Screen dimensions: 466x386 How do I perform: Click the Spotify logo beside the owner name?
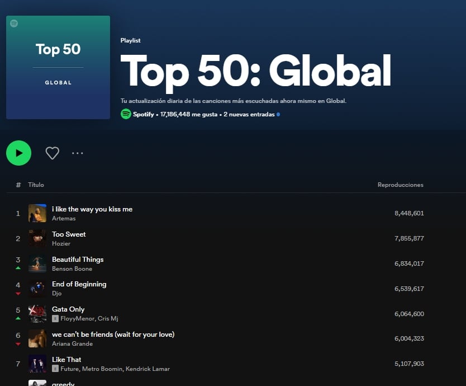[x=126, y=114]
